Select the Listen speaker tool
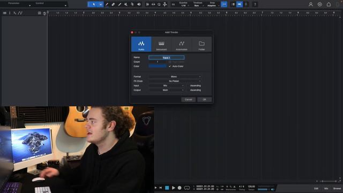Viewport: 343px width, 193px height. [139, 4]
